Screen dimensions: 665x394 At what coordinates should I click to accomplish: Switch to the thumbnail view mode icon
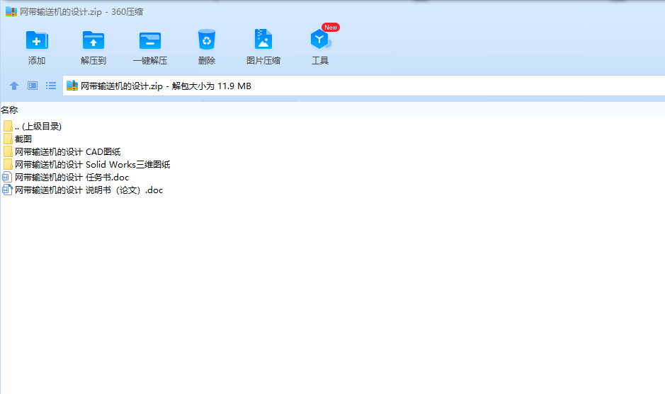[33, 86]
